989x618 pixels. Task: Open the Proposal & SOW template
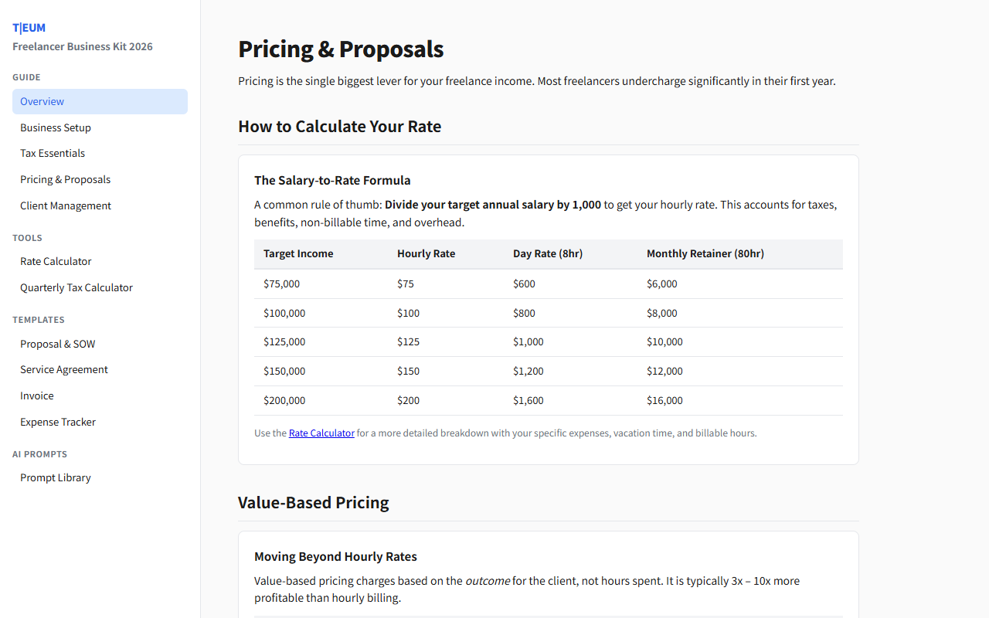click(x=57, y=343)
